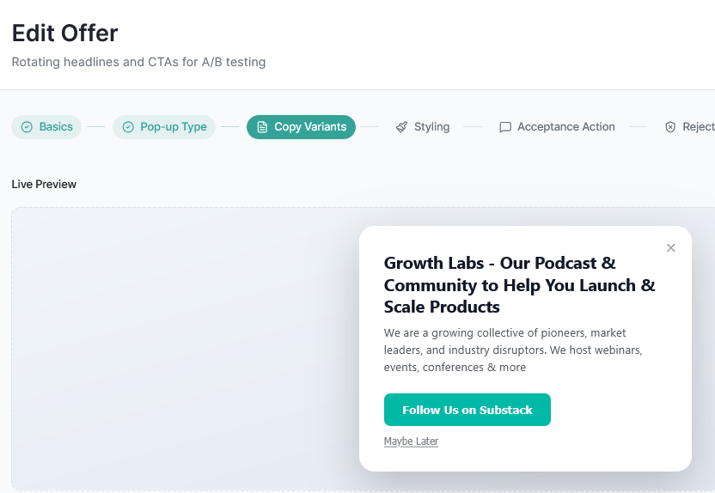Viewport: 715px width, 493px height.
Task: Go to the Basics step label
Action: pos(56,127)
